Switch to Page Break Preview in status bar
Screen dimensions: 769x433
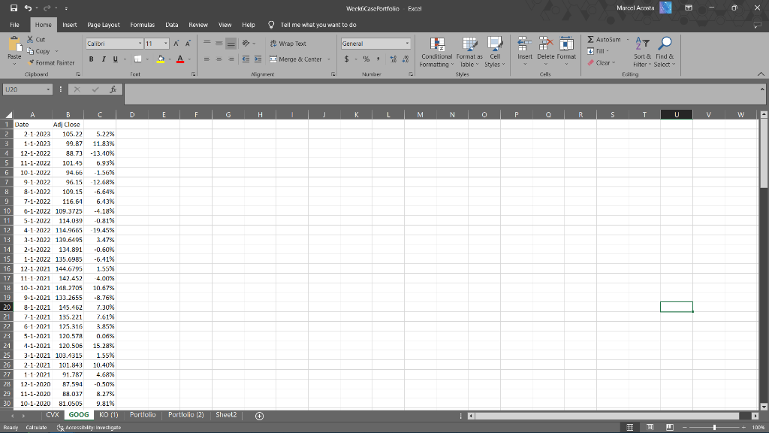coord(669,428)
